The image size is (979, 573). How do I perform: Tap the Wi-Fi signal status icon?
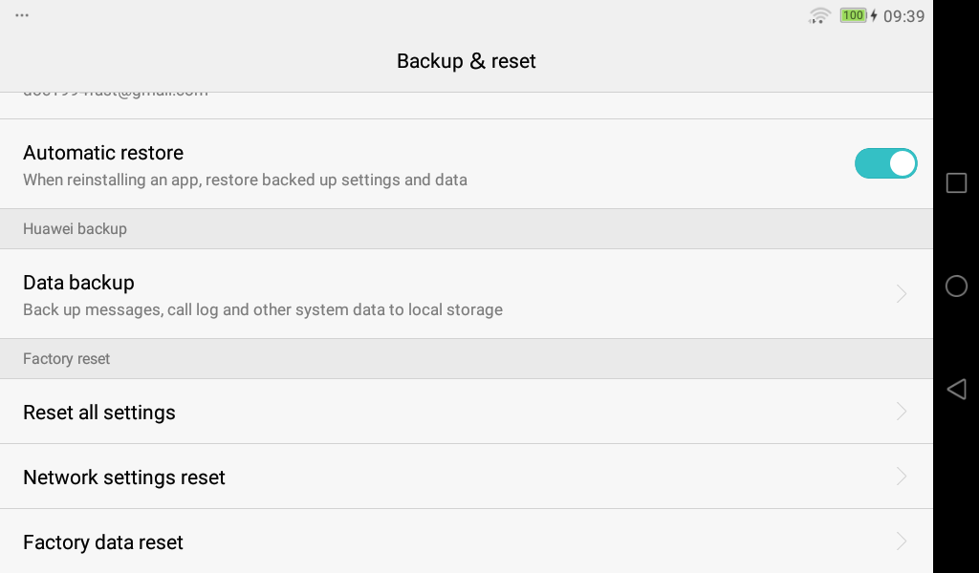pyautogui.click(x=819, y=15)
